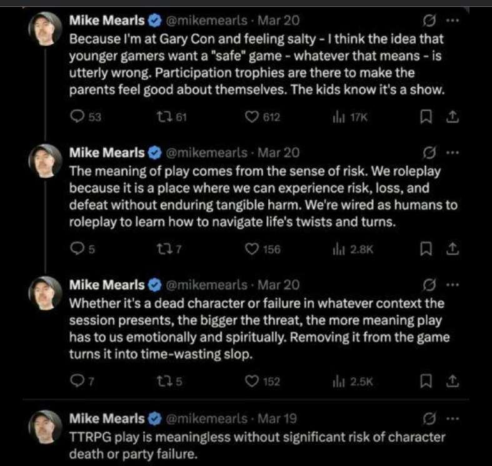Open more options on the first tweet

click(x=453, y=21)
